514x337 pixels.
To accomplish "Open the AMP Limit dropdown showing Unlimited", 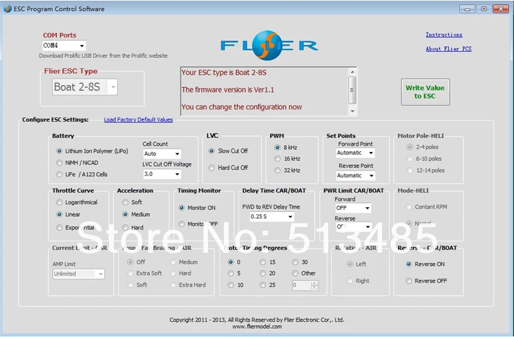I will [79, 273].
